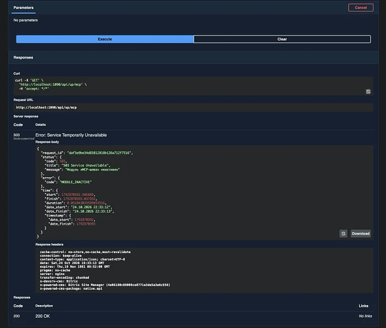Click the x-powered-cms Bitrix Site Manager header

click(x=105, y=285)
